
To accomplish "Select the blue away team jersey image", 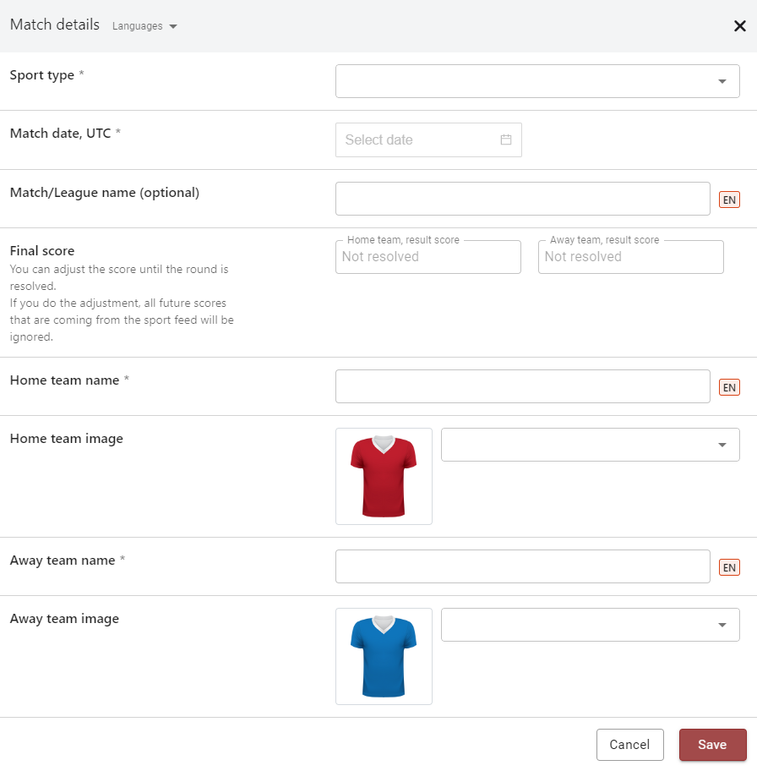I will [384, 656].
